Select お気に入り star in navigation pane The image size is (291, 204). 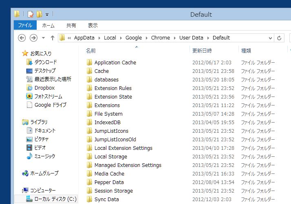[x=25, y=53]
